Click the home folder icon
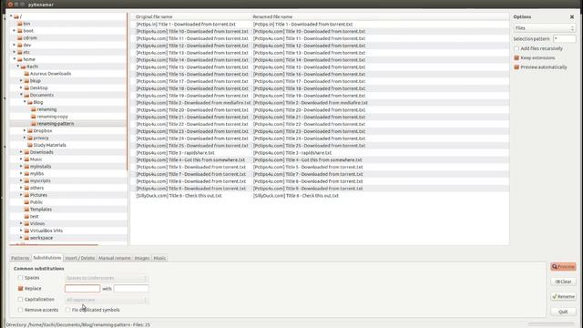Screen dimensions: 583x328 pyautogui.click(x=20, y=59)
